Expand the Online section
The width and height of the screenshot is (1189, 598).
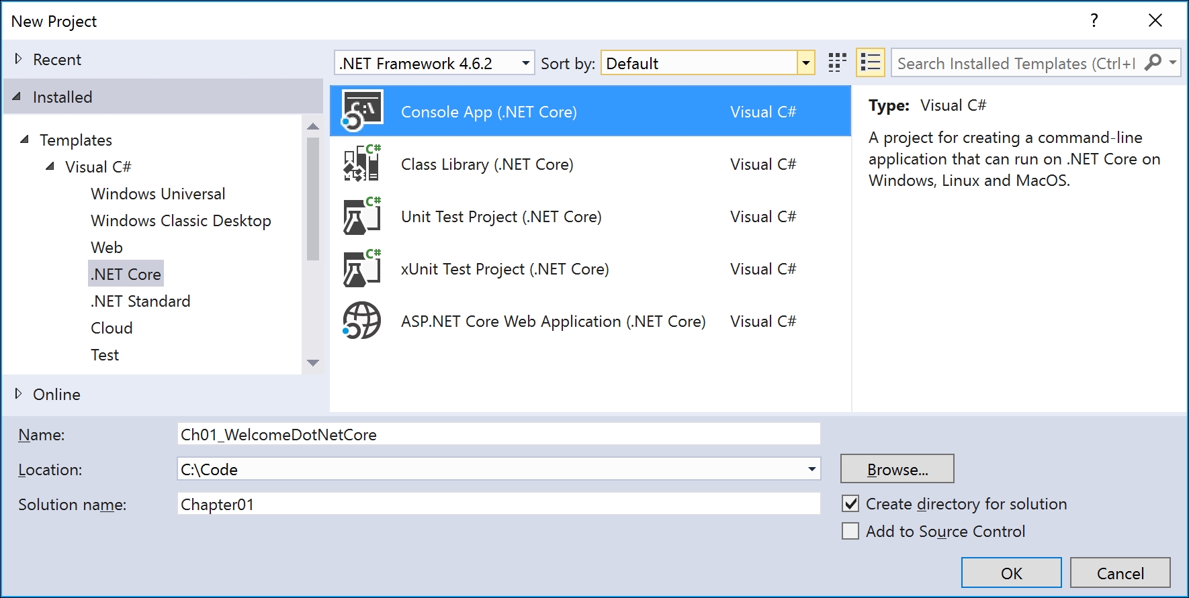[18, 394]
